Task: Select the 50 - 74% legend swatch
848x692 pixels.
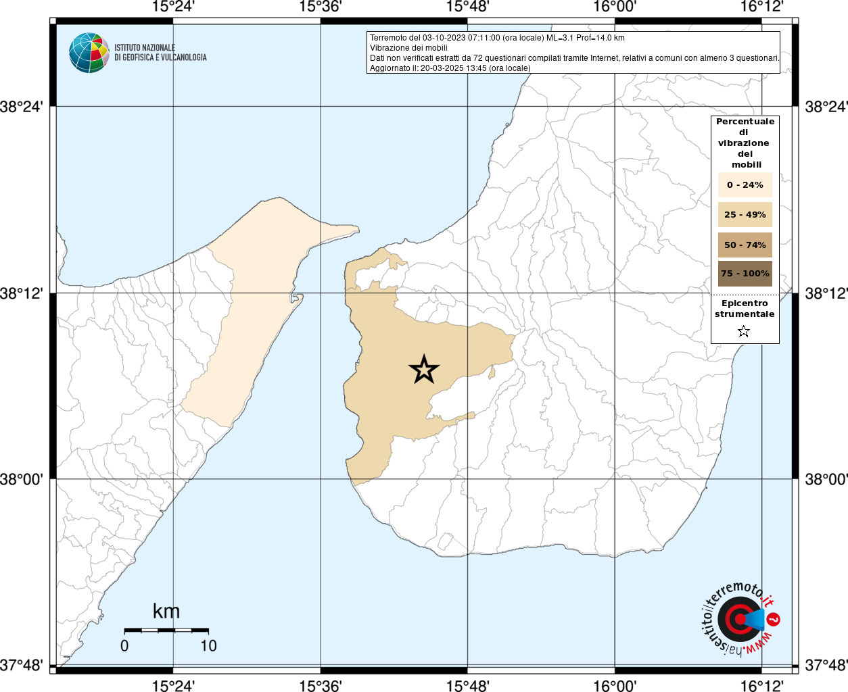Action: [745, 245]
